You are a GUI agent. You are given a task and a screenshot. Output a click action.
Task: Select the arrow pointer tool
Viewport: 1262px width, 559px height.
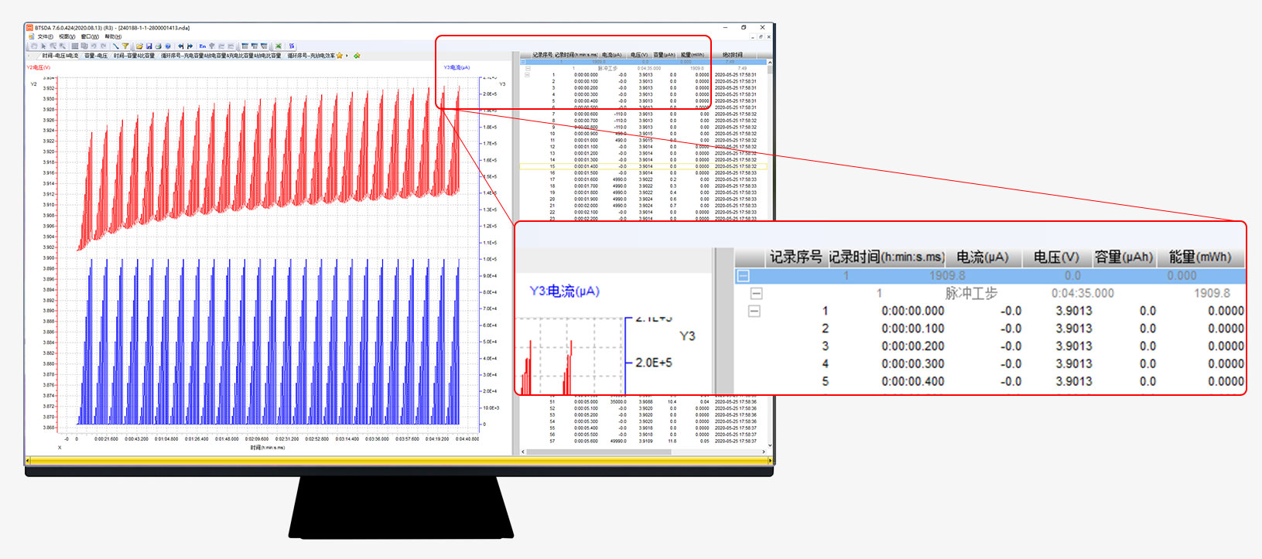[43, 46]
